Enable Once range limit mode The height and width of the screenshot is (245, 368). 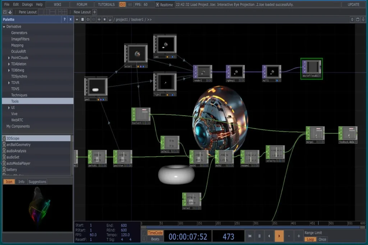pyautogui.click(x=322, y=239)
